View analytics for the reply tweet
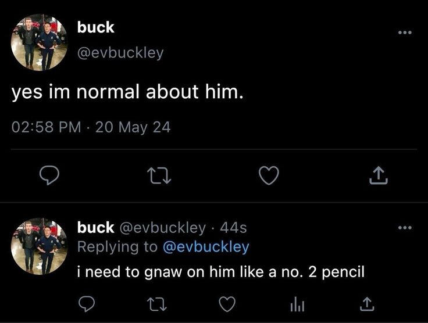Image resolution: width=428 pixels, height=323 pixels. (x=297, y=304)
